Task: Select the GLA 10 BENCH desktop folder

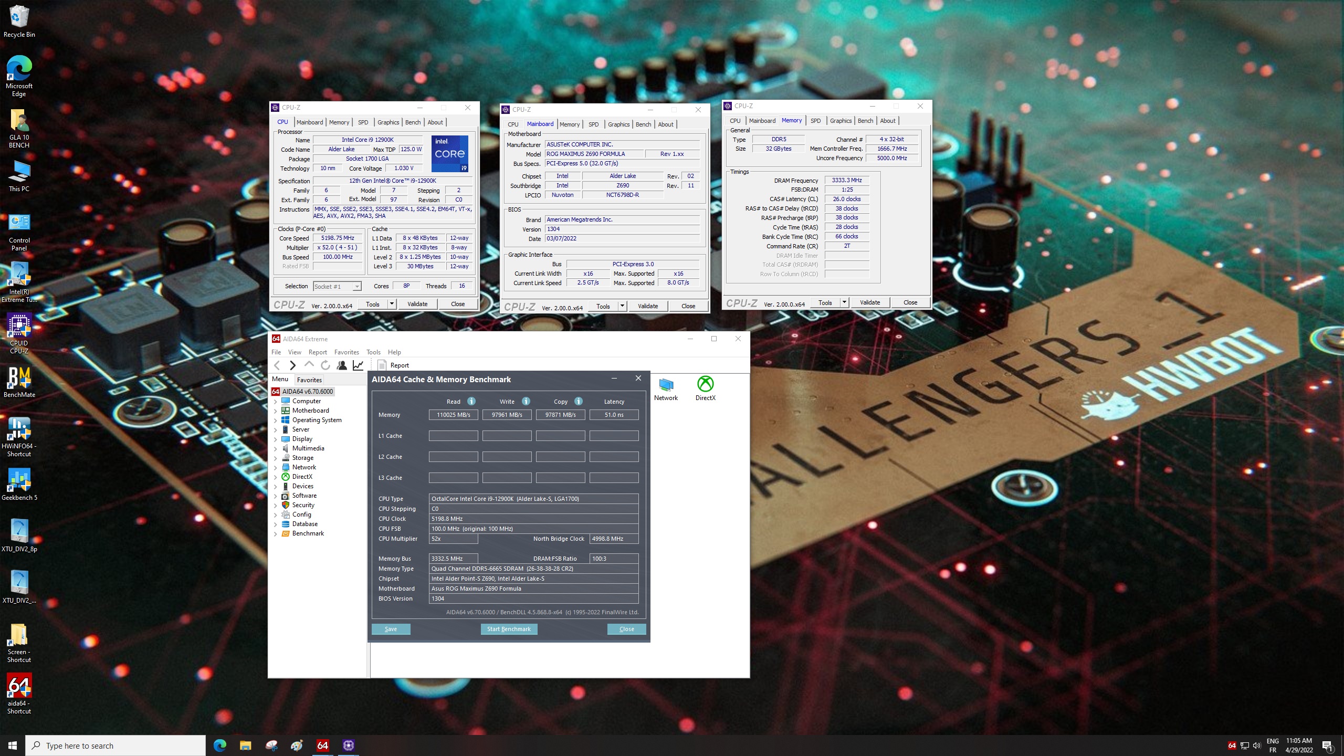Action: 19,129
